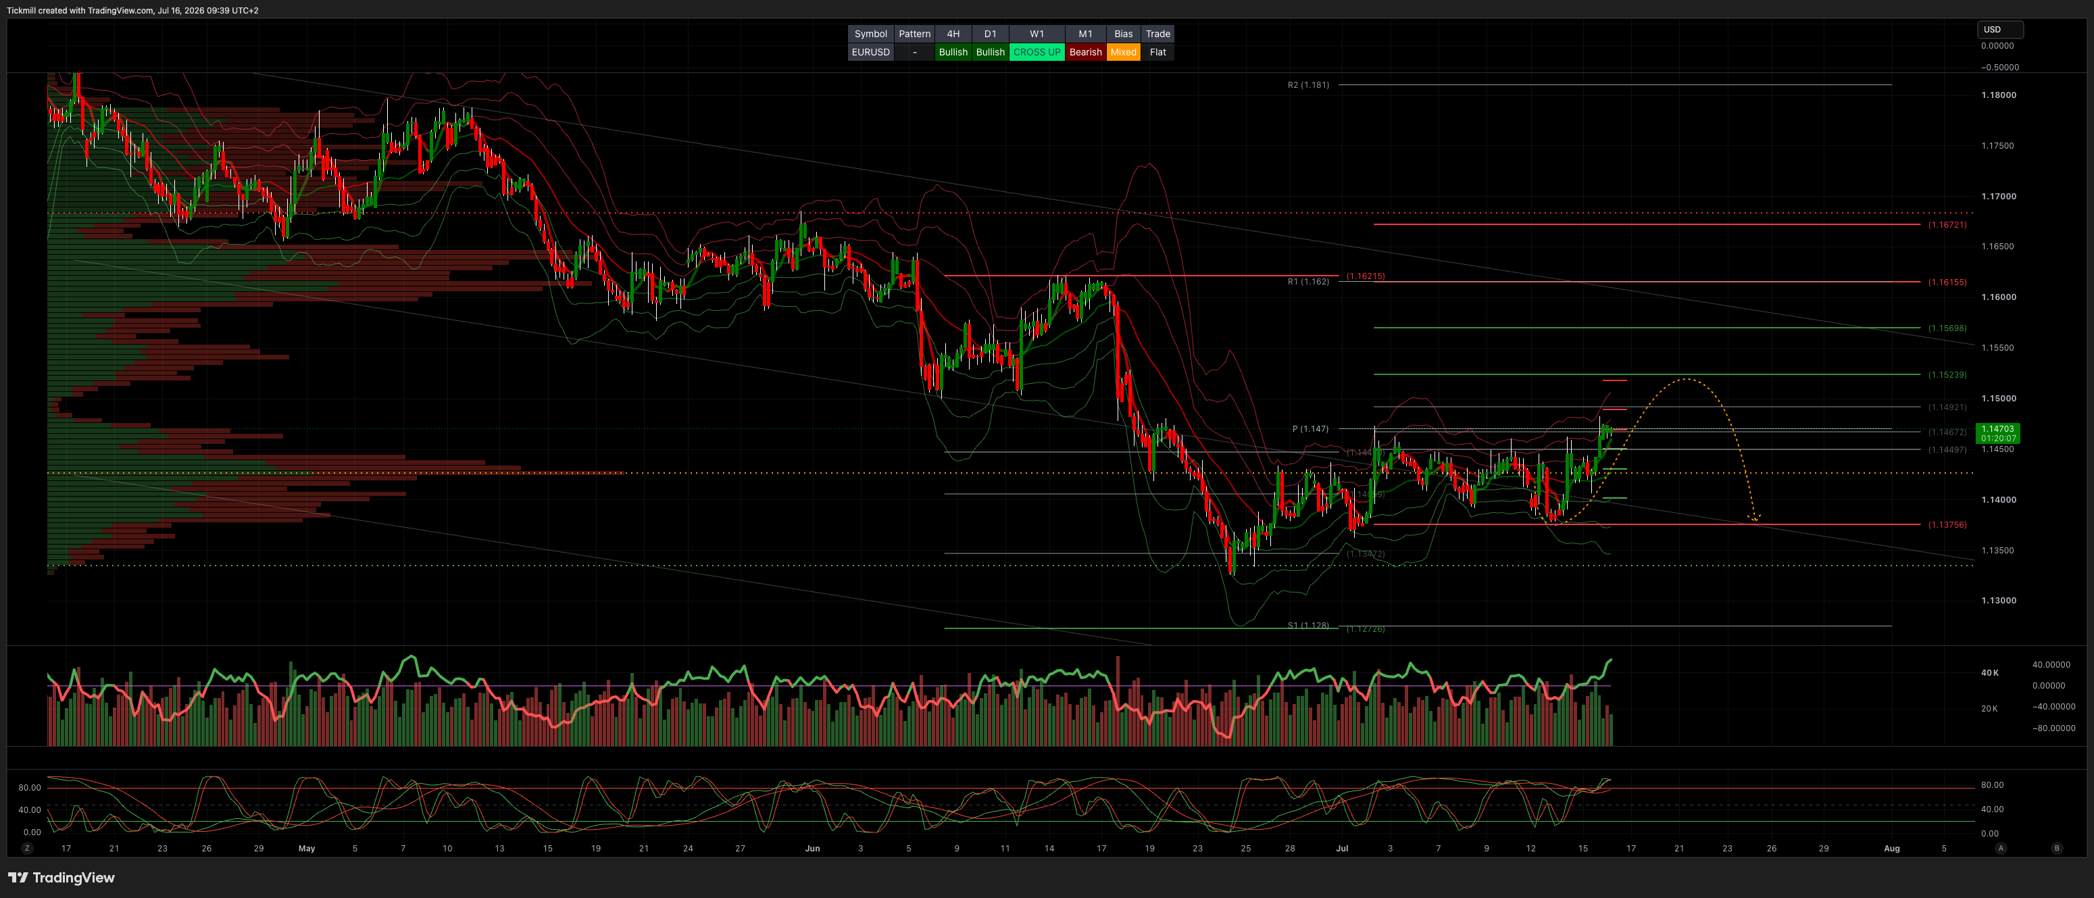
Task: Click the red level label (1.13756)
Action: click(x=1947, y=525)
